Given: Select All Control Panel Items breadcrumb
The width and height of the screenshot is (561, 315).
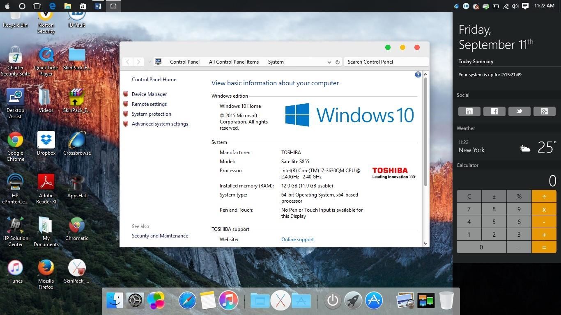Looking at the screenshot, I should [234, 62].
